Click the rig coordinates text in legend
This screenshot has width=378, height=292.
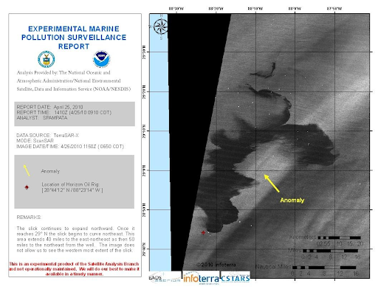(72, 190)
